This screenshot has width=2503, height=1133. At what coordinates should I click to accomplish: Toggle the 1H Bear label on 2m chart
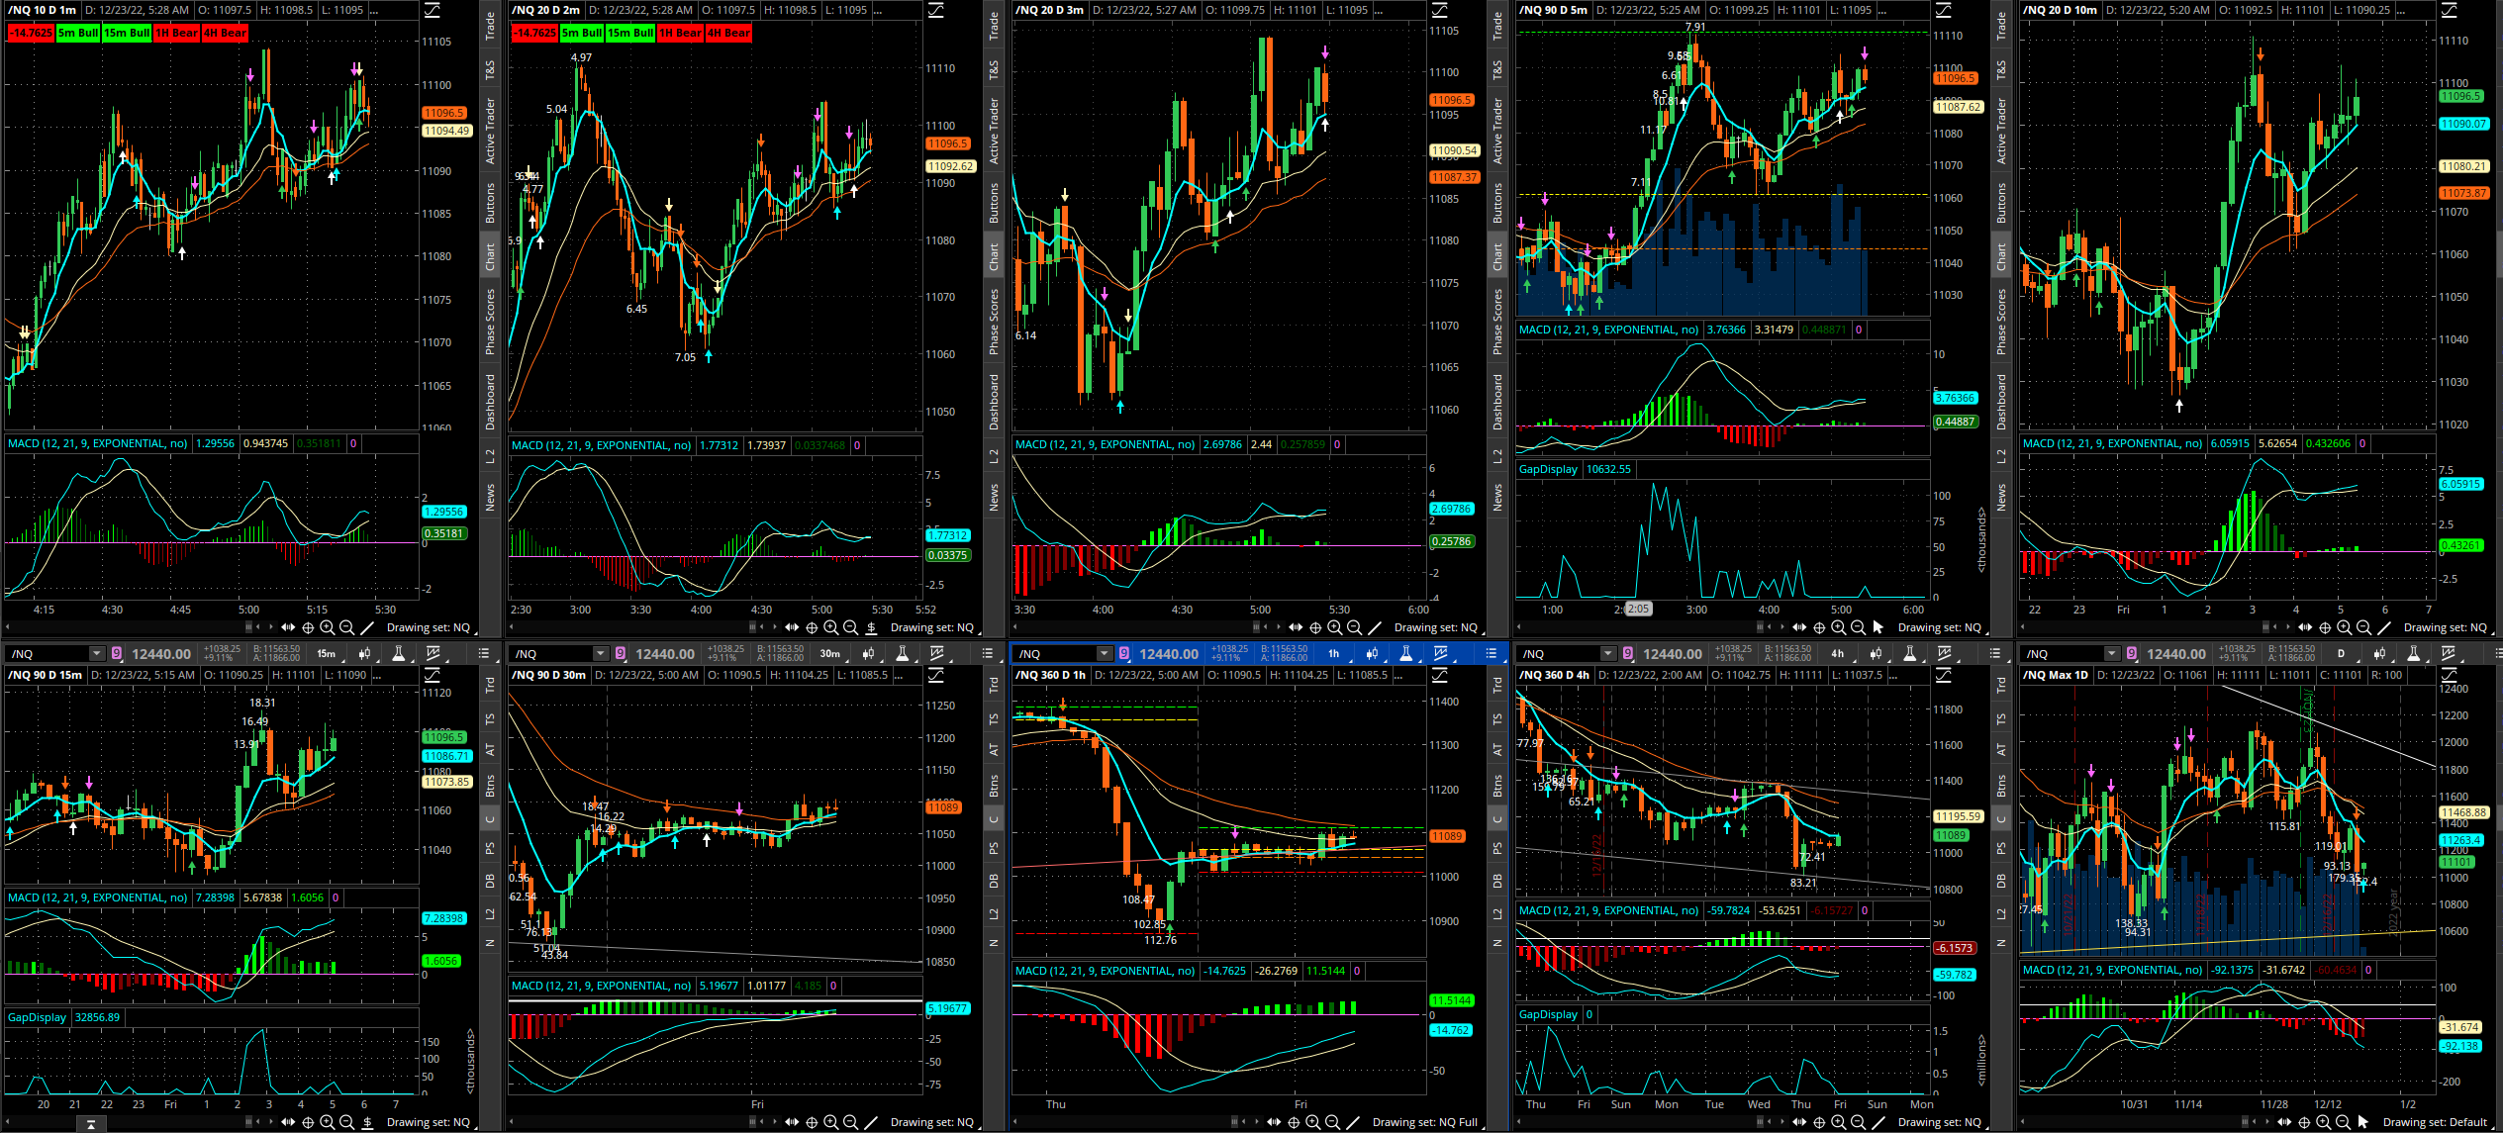681,33
